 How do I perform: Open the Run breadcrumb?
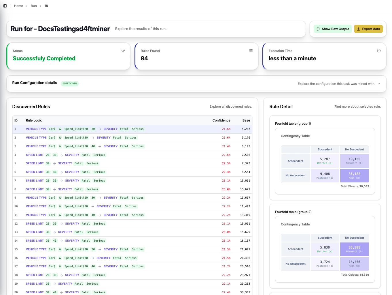click(34, 6)
